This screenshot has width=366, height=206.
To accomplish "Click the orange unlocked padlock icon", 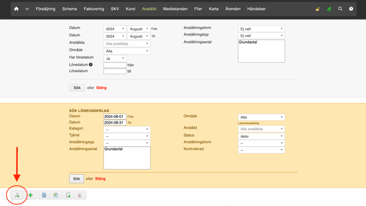I will [x=318, y=9].
